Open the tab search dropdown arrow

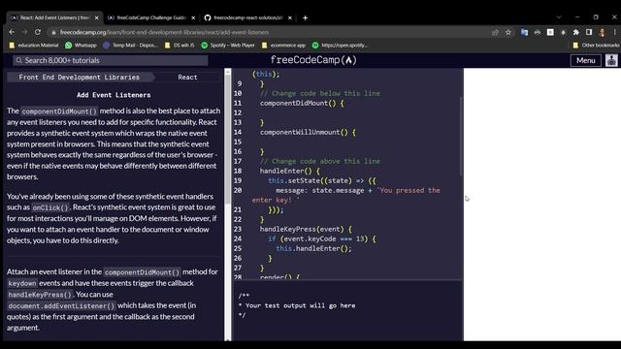pyautogui.click(x=559, y=17)
